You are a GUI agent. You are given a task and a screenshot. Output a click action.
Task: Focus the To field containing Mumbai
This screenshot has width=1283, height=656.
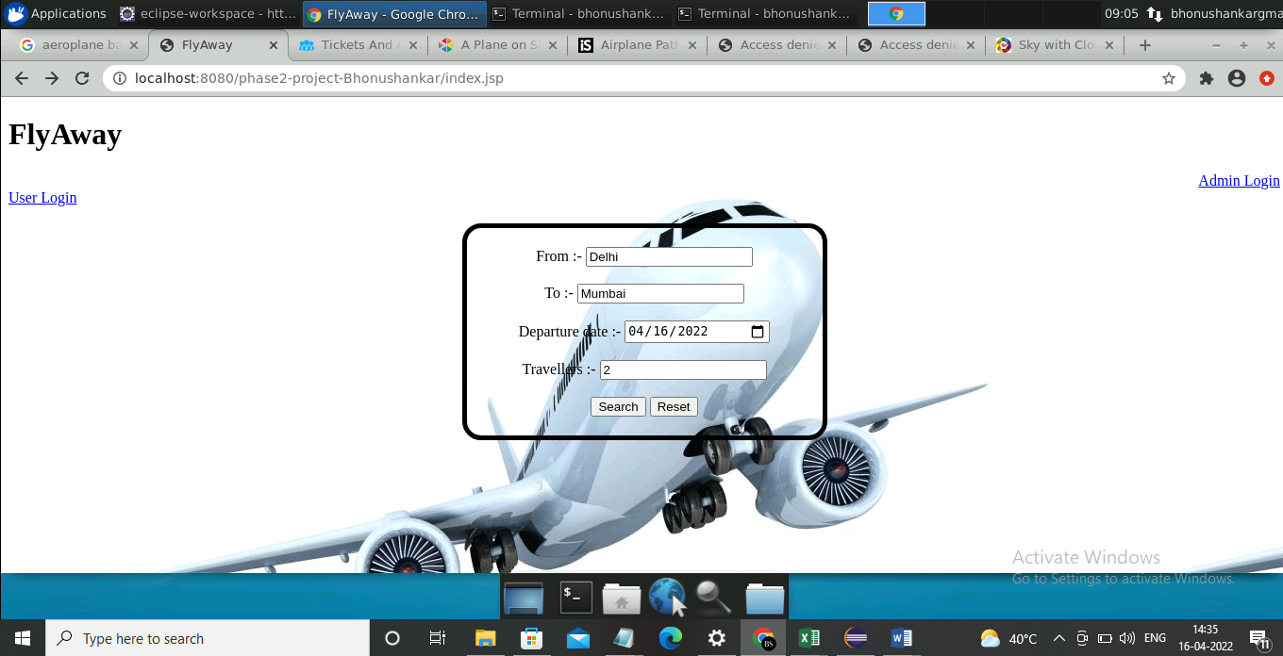(x=660, y=293)
